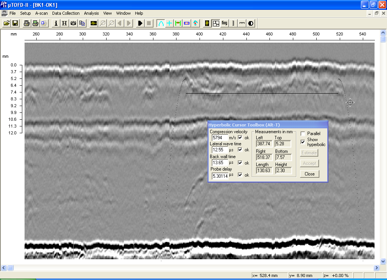Toggle the Back wall time ok checkbox
This screenshot has width=387, height=280.
pos(240,163)
